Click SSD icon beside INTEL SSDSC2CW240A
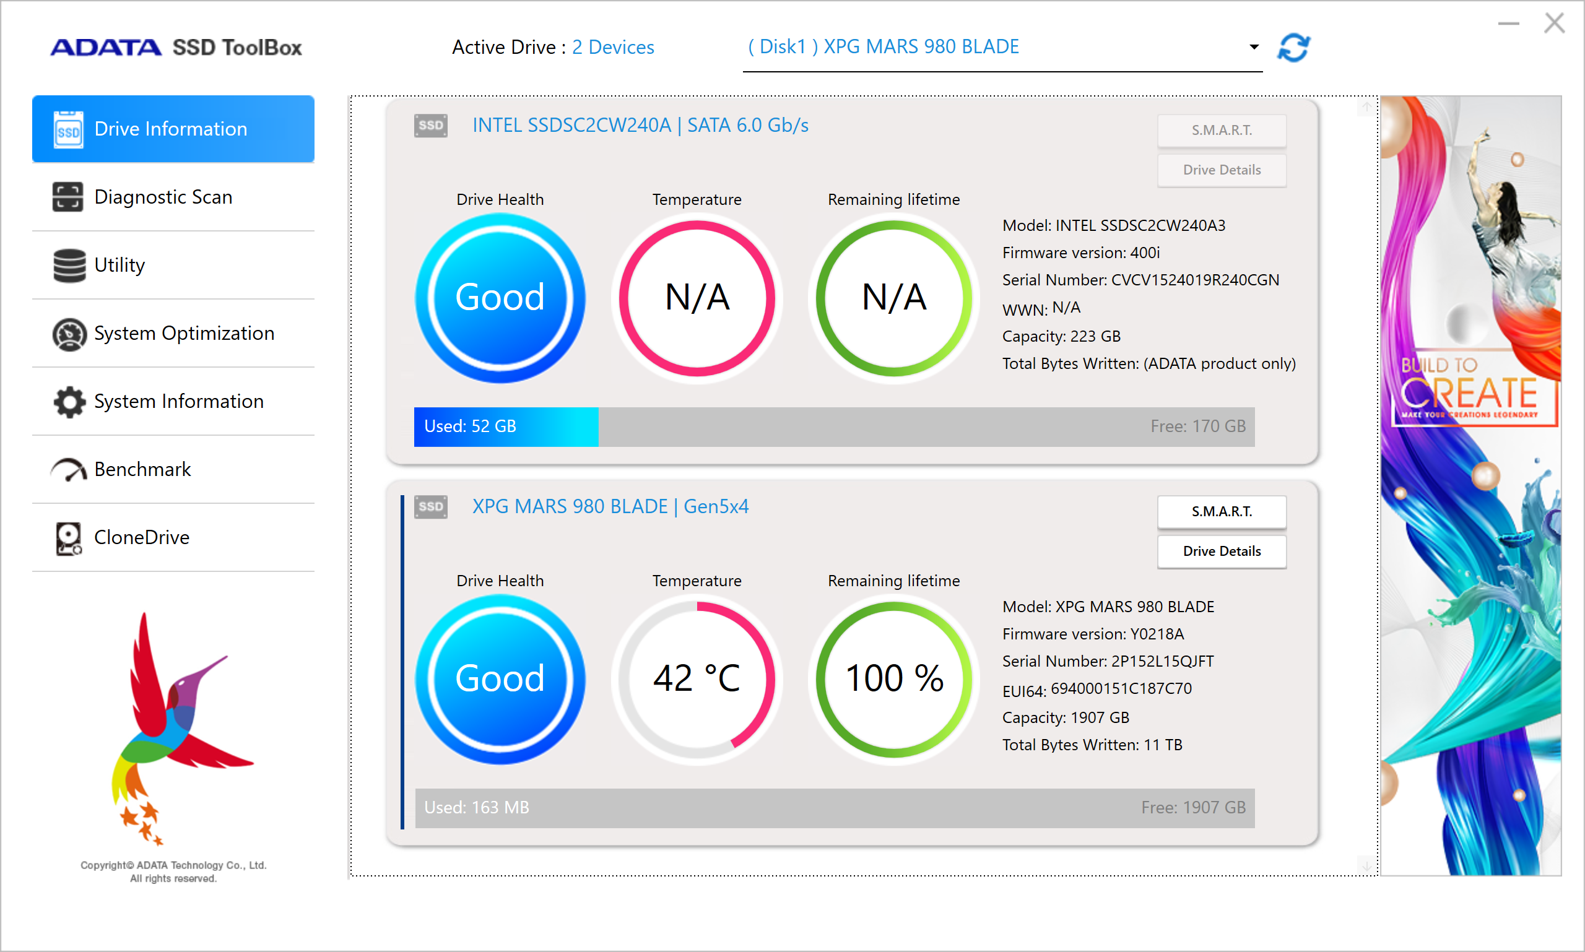Image resolution: width=1585 pixels, height=952 pixels. (x=430, y=125)
